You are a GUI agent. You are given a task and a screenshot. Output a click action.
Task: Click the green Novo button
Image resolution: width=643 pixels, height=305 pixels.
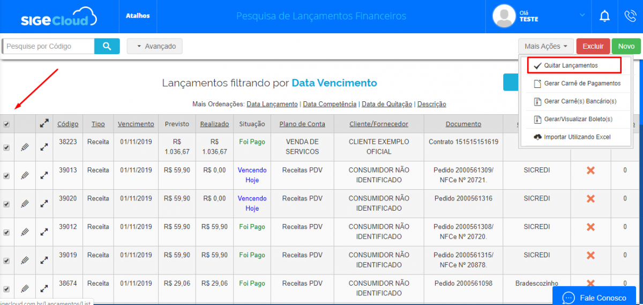point(626,46)
